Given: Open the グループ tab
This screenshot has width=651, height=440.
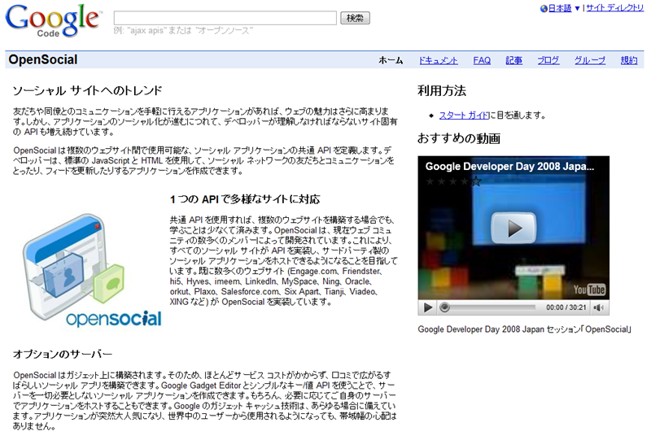Looking at the screenshot, I should (x=589, y=61).
